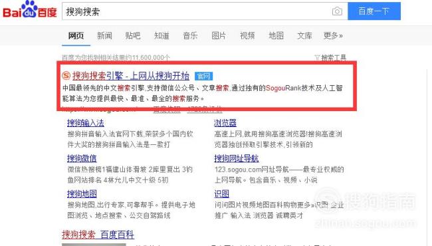
Task: Click the blue 官网 badge
Action: 203,76
